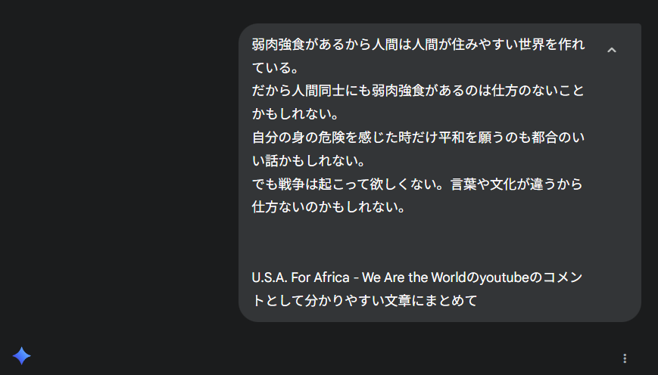Image resolution: width=658 pixels, height=375 pixels.
Task: Click the first line starting with 弱肉強食があるから
Action: click(x=418, y=45)
